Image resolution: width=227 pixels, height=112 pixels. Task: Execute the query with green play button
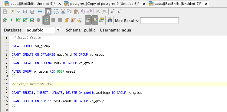tap(12, 20)
